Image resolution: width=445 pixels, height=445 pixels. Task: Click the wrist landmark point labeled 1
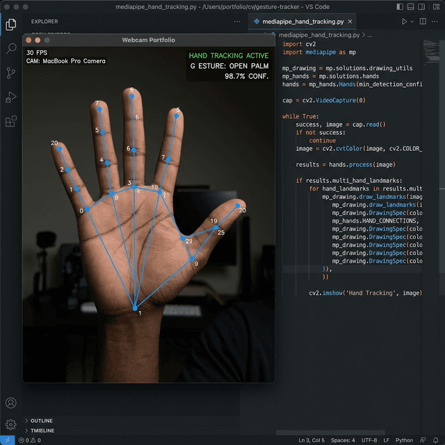pyautogui.click(x=136, y=308)
